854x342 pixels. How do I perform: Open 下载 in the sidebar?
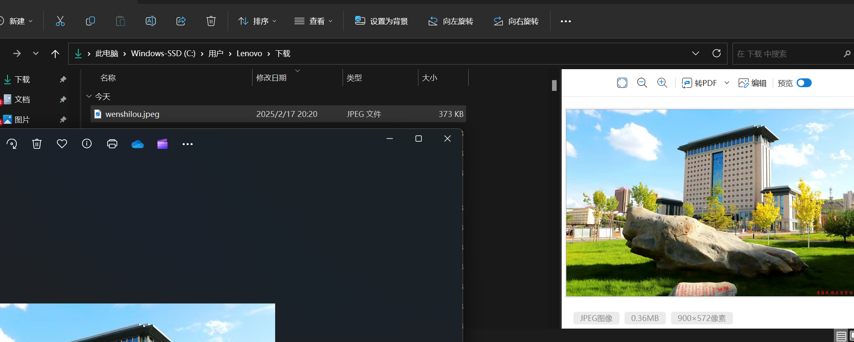(x=22, y=79)
